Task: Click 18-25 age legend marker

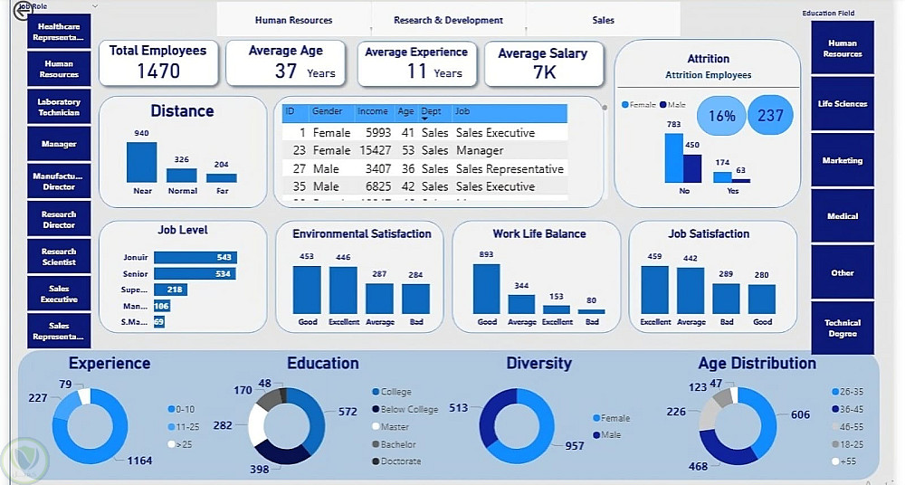Action: point(835,444)
